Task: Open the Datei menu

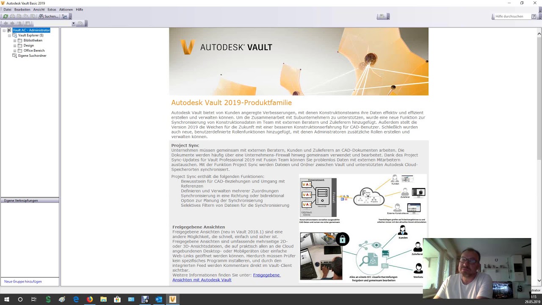Action: tap(7, 9)
